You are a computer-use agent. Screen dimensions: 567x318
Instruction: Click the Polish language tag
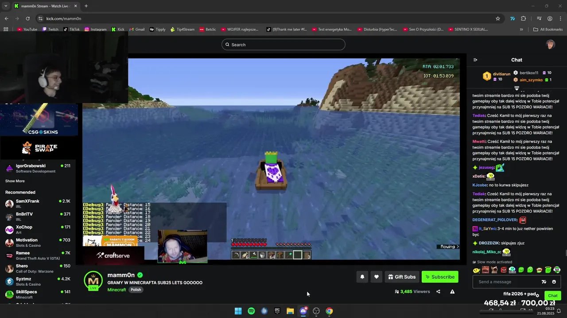point(136,290)
